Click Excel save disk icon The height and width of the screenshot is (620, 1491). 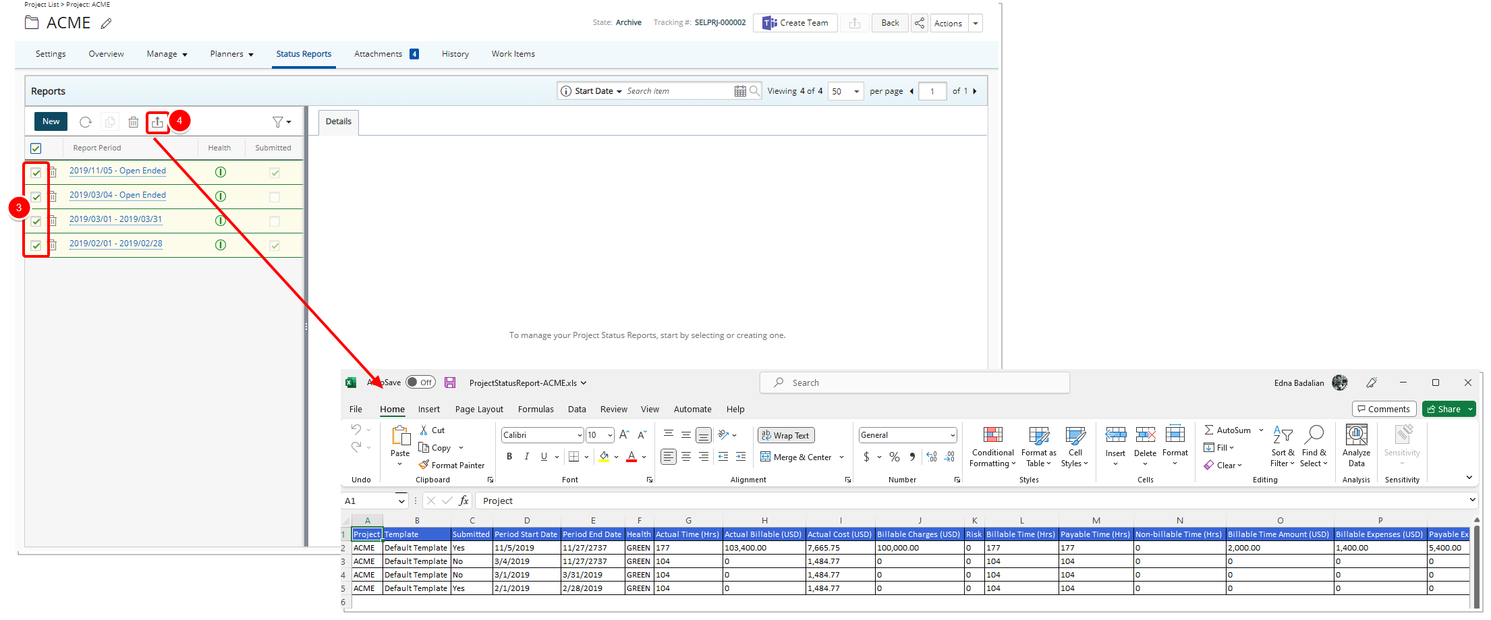(450, 383)
